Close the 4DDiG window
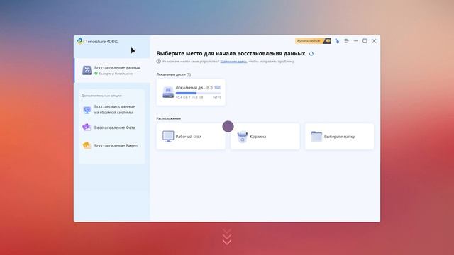454x255 pixels. tap(374, 41)
